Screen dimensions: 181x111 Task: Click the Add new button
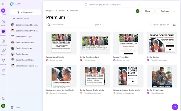(163, 11)
